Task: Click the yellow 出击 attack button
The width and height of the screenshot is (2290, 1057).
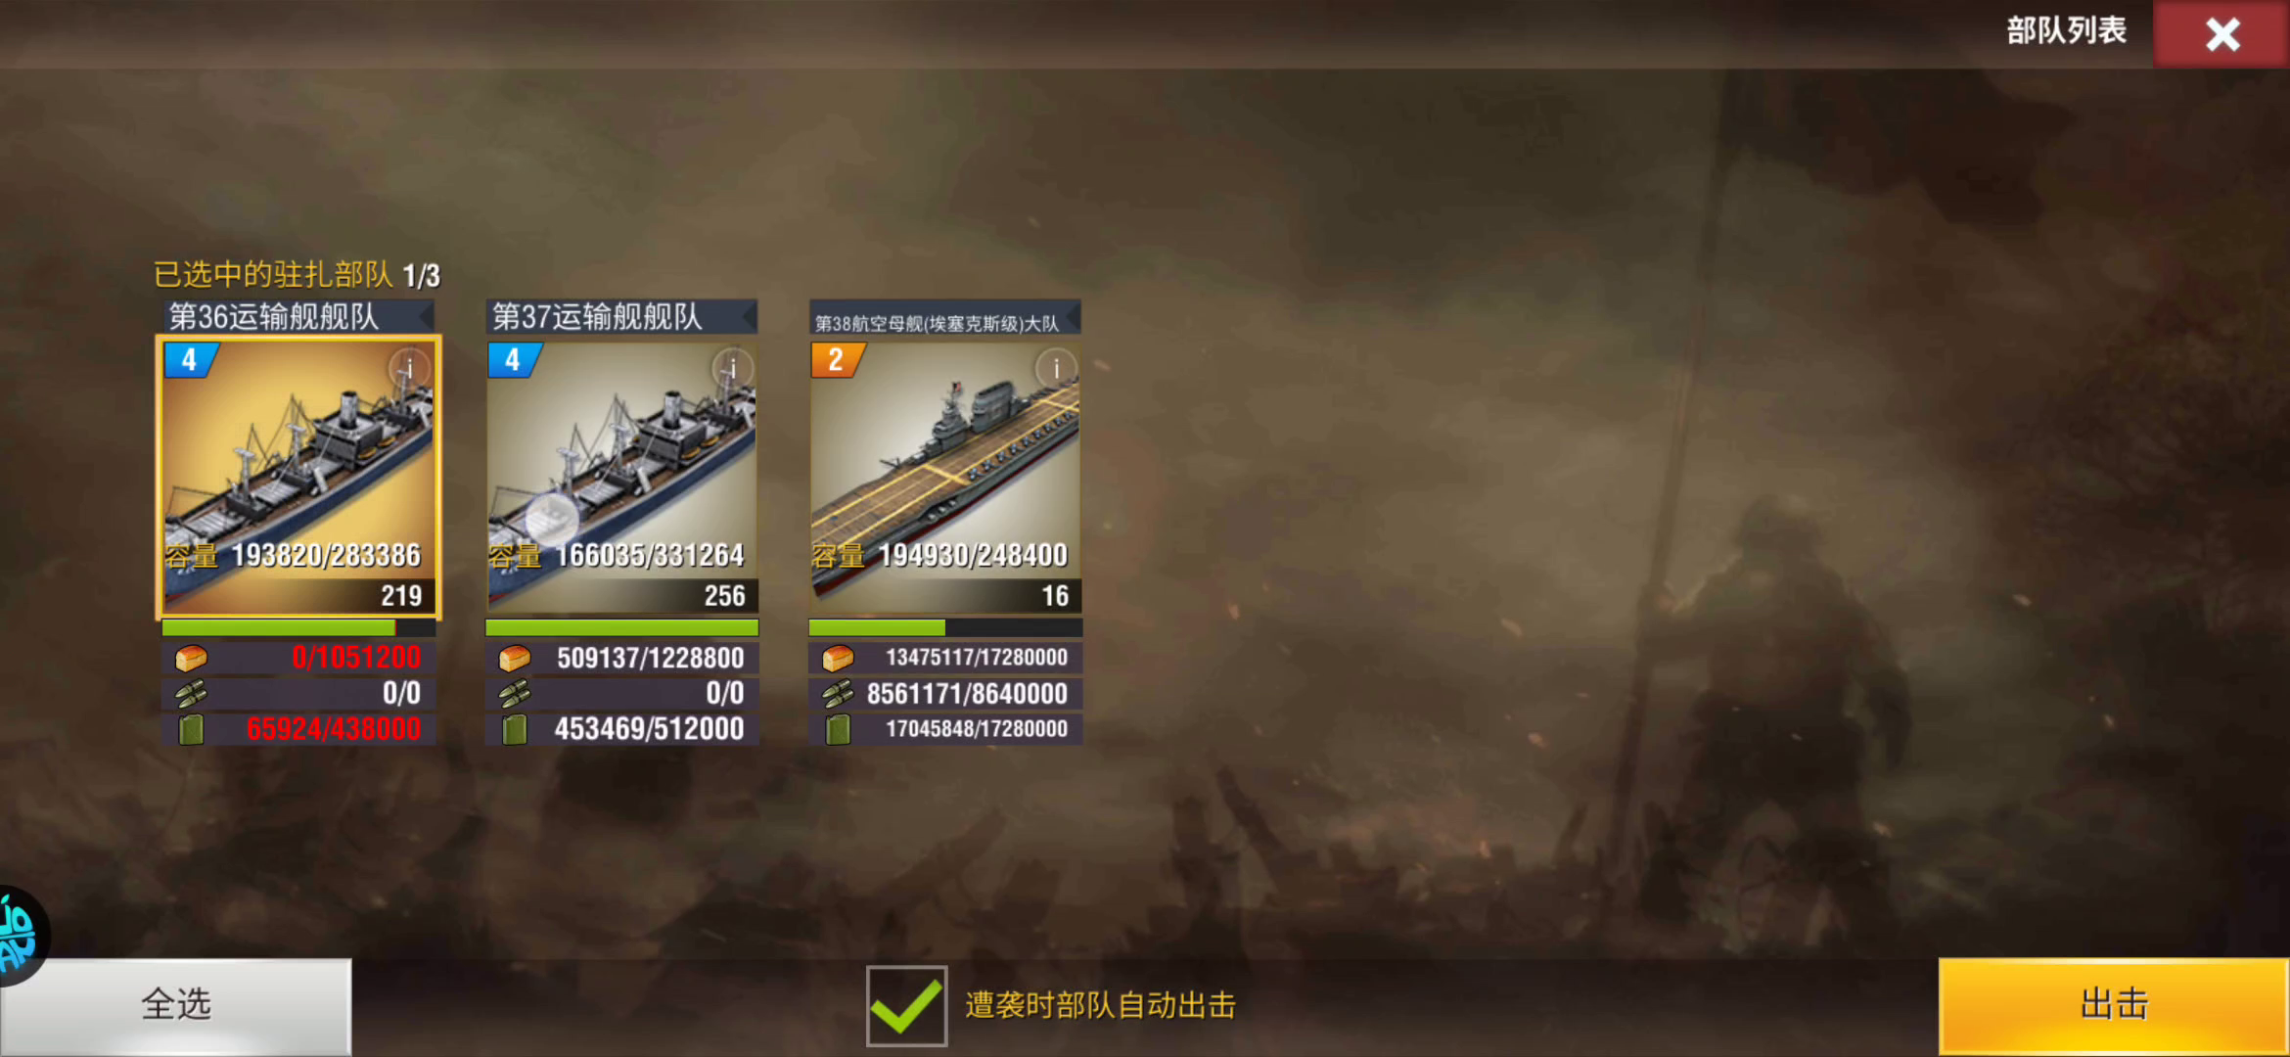Action: click(2114, 1006)
